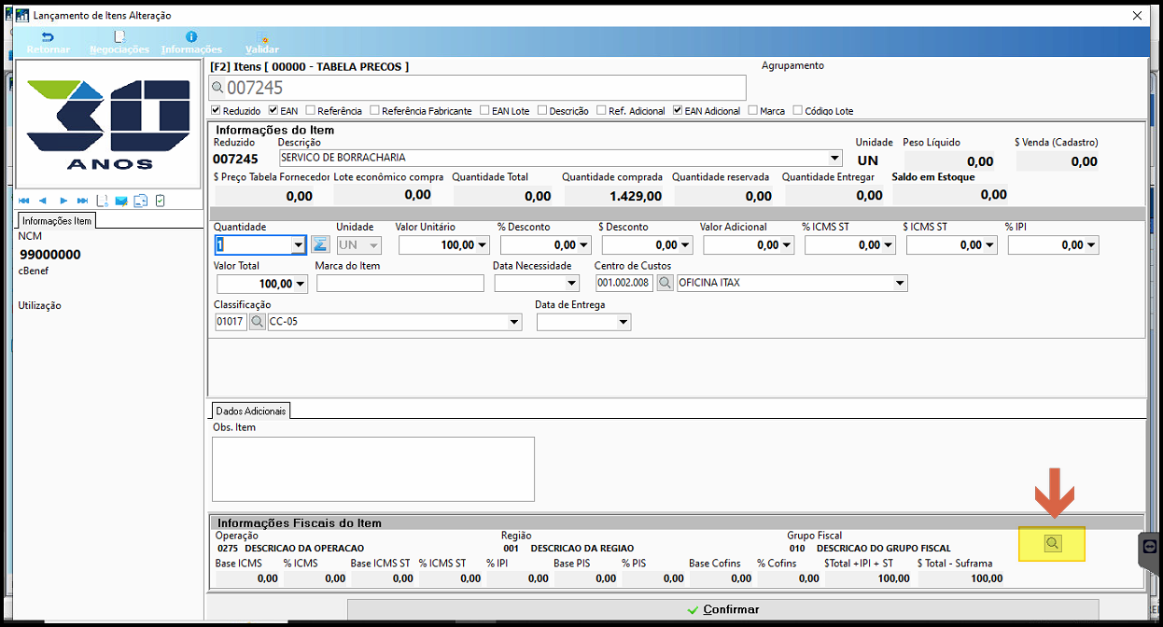The height and width of the screenshot is (627, 1163).
Task: Select the Informações Item tab
Action: point(57,221)
